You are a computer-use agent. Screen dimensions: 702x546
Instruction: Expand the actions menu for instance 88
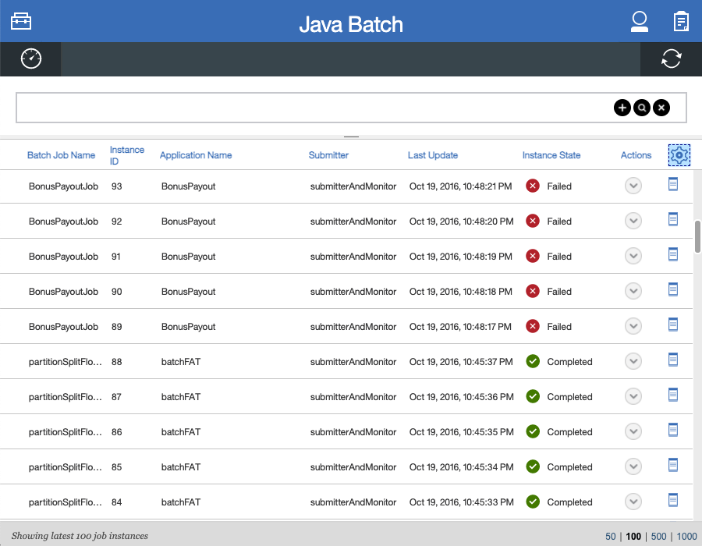(633, 360)
